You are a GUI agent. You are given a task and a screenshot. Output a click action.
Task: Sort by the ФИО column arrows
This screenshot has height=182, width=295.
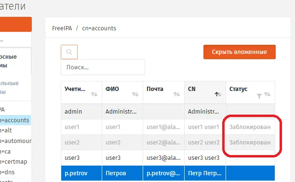[135, 94]
